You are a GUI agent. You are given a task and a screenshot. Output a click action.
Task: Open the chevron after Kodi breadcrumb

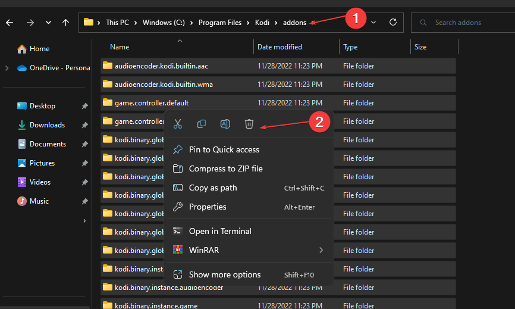276,23
